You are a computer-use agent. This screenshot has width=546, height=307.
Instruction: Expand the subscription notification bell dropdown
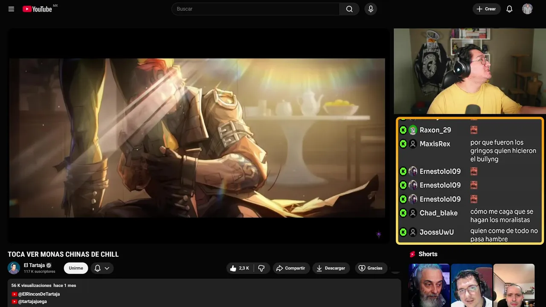click(x=102, y=268)
